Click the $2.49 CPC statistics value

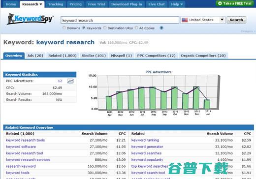tap(57, 88)
